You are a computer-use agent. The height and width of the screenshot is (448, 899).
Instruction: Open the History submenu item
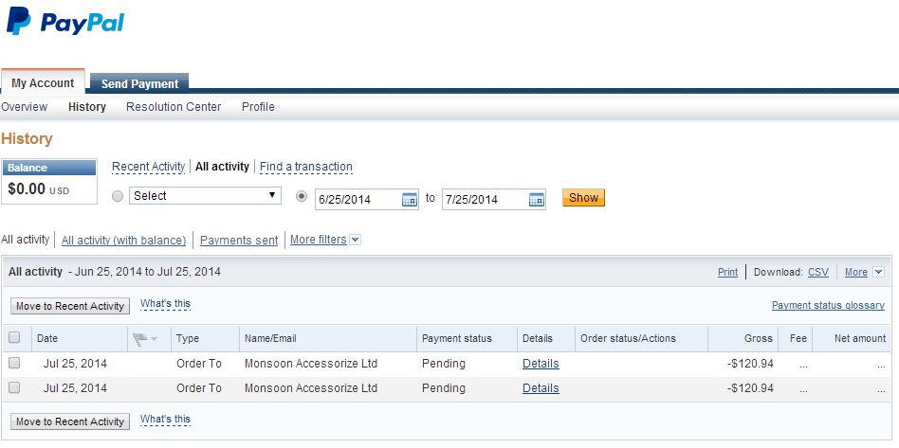pos(87,107)
